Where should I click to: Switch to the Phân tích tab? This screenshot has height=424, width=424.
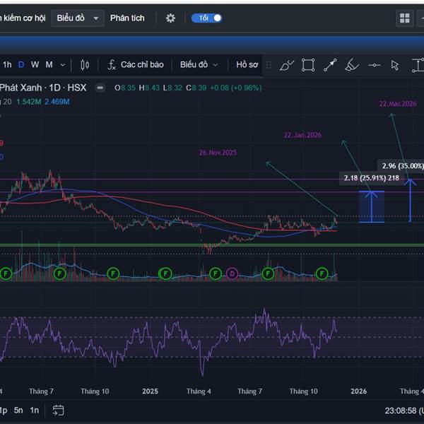127,18
